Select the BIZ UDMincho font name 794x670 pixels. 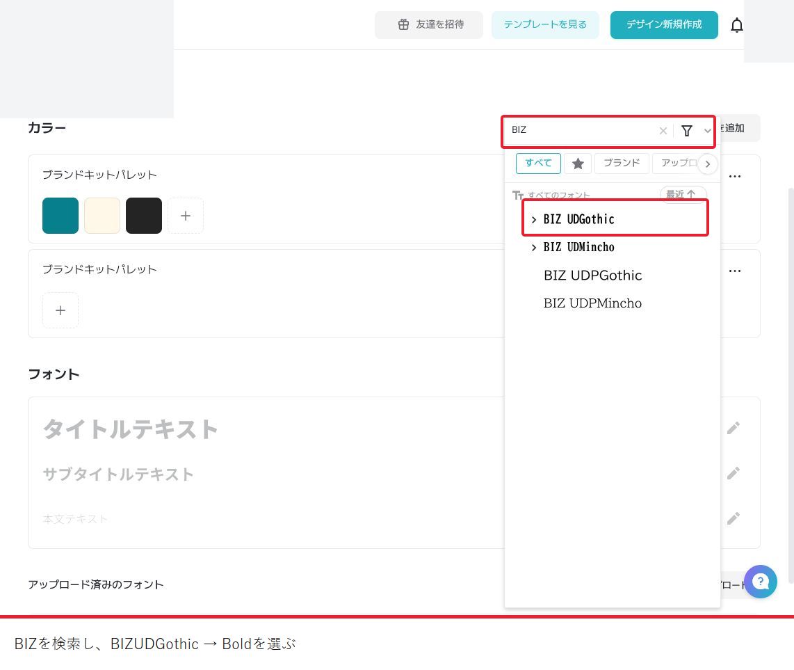click(578, 247)
